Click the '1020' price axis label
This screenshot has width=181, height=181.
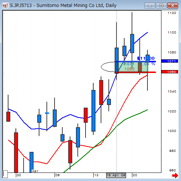click(x=172, y=111)
